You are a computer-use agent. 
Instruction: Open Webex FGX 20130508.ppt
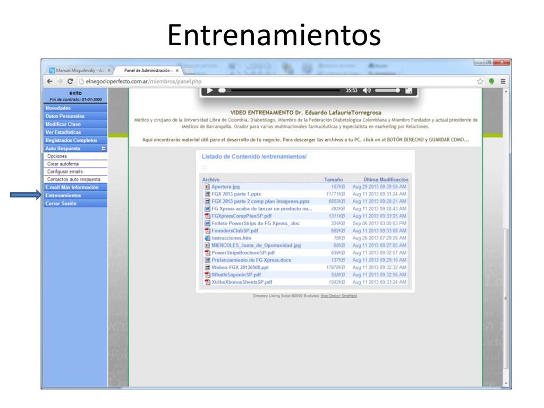click(240, 267)
